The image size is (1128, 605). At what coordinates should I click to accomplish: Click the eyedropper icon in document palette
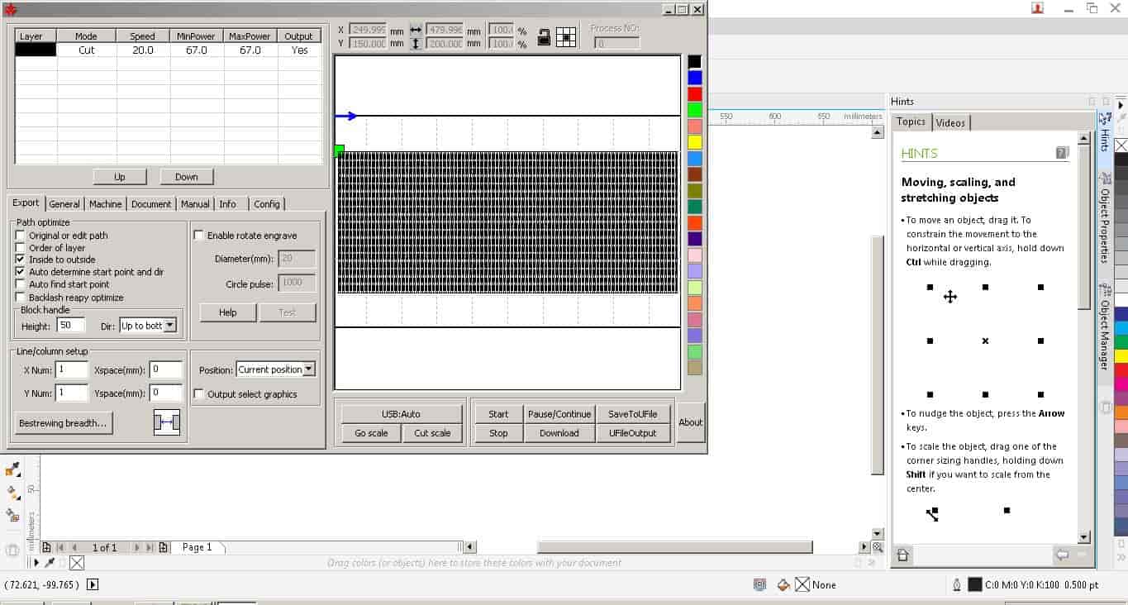tap(50, 563)
